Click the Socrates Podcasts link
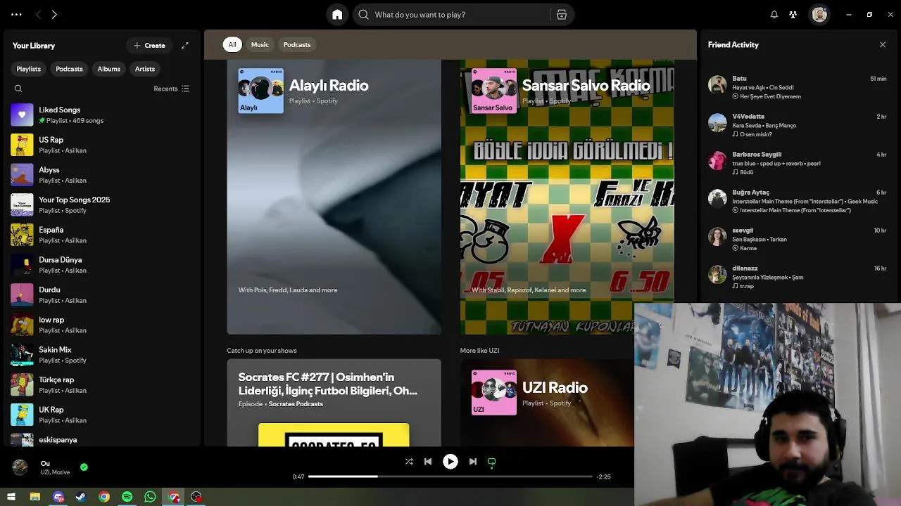The height and width of the screenshot is (506, 901). tap(296, 404)
